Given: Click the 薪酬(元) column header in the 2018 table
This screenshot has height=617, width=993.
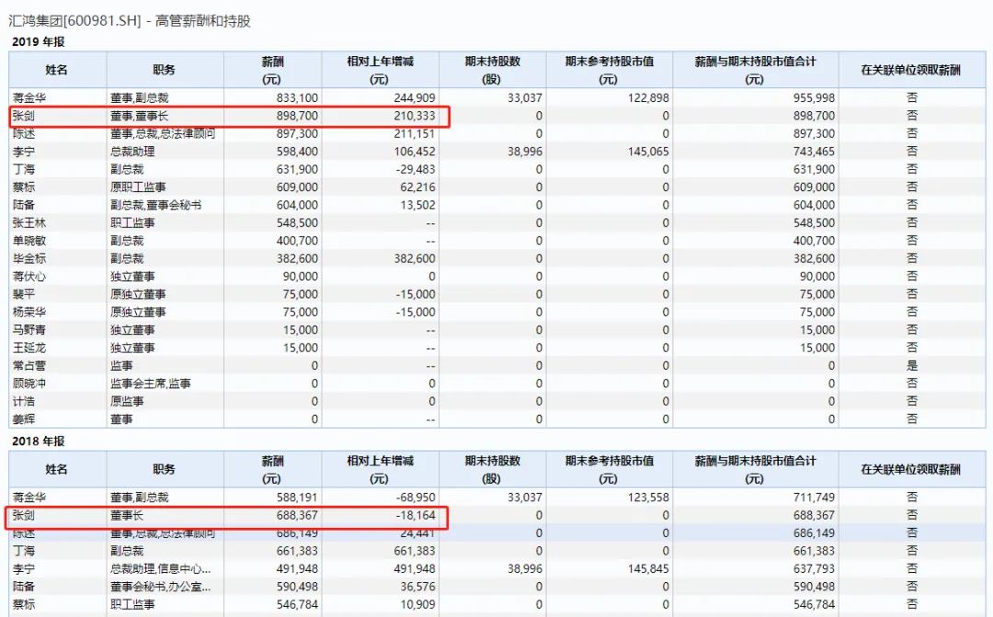Looking at the screenshot, I should (x=272, y=469).
